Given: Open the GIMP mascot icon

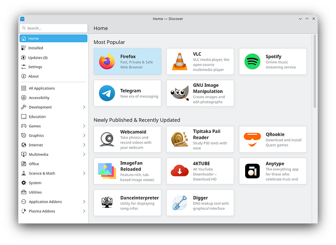Looking at the screenshot, I should tap(179, 93).
